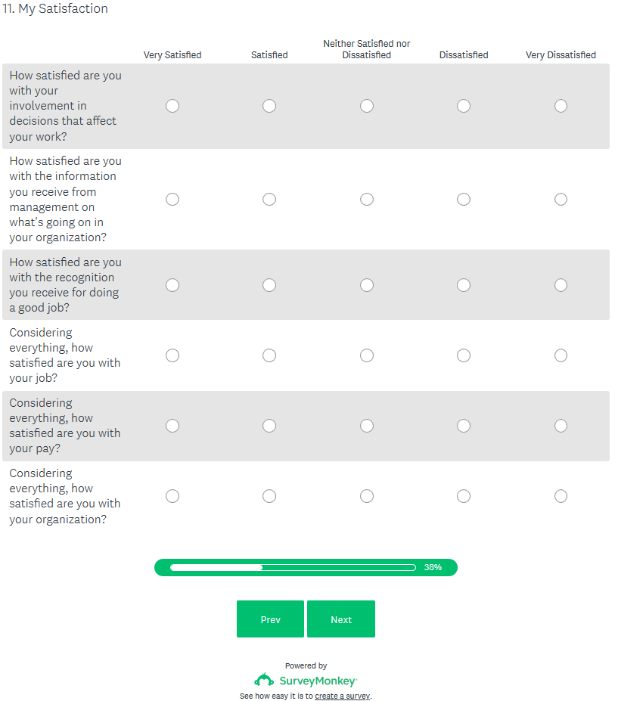This screenshot has width=618, height=701.
Task: Click the My Satisfaction question heading
Action: pyautogui.click(x=54, y=9)
